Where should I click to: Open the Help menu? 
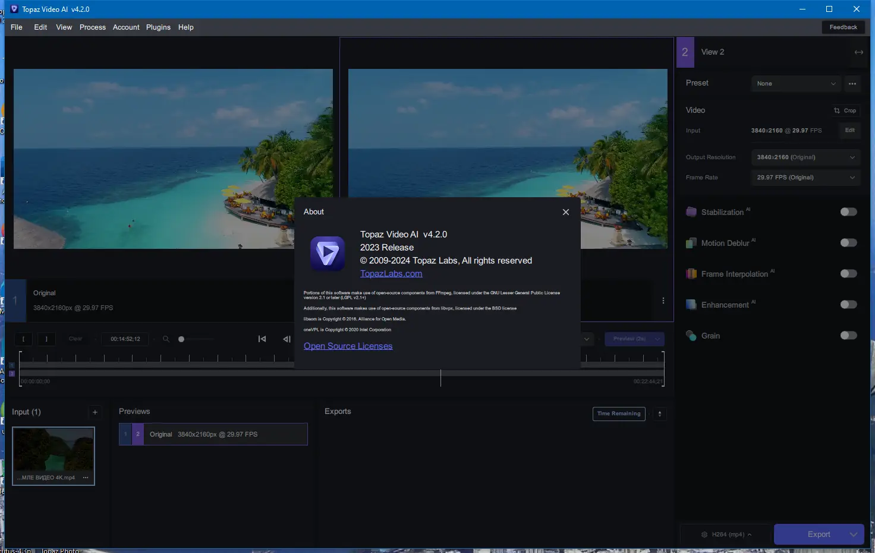[186, 27]
